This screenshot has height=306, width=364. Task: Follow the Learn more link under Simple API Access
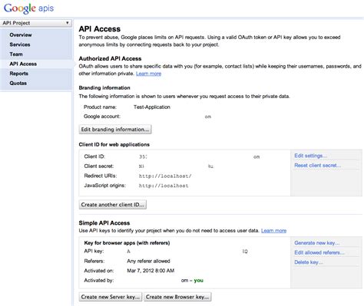(x=273, y=231)
